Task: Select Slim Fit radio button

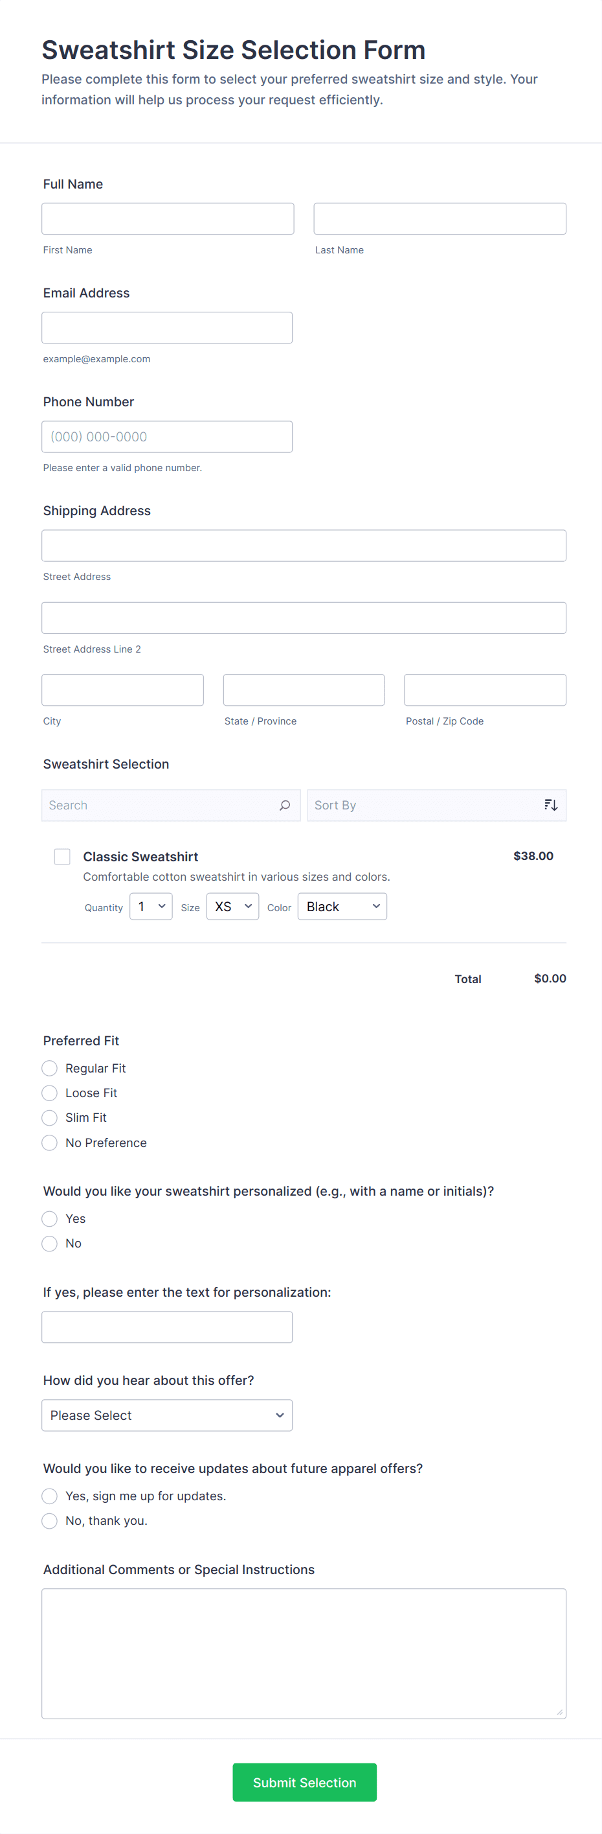Action: tap(50, 1118)
